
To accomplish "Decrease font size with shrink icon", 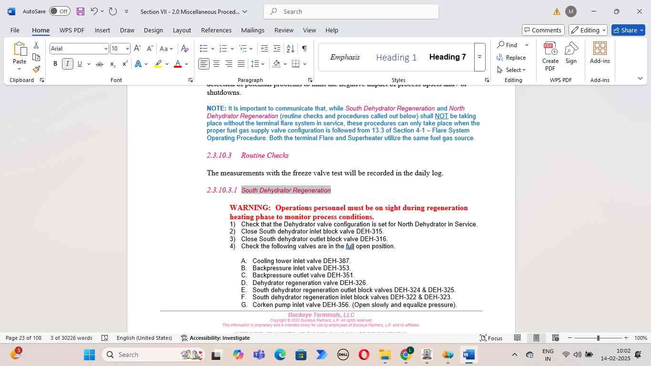I will pos(150,49).
